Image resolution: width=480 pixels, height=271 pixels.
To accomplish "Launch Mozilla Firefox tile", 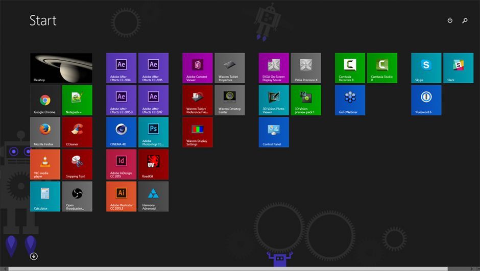I will click(x=45, y=132).
